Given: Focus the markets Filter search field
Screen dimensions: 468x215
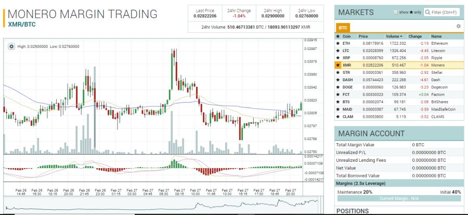Looking at the screenshot, I should [x=441, y=12].
